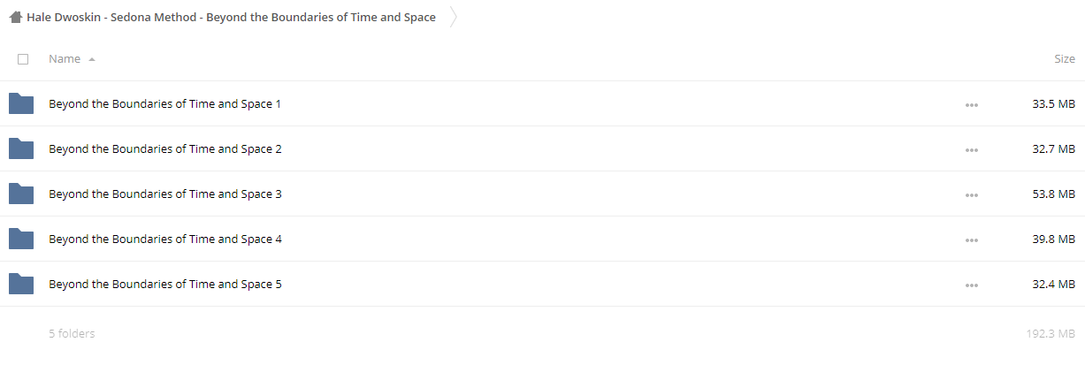
Task: Go to home via house icon
Action: pyautogui.click(x=16, y=17)
